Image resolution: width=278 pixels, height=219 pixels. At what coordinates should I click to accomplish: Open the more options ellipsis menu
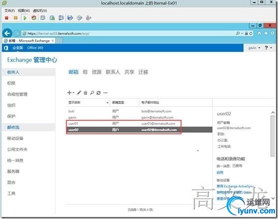106,93
